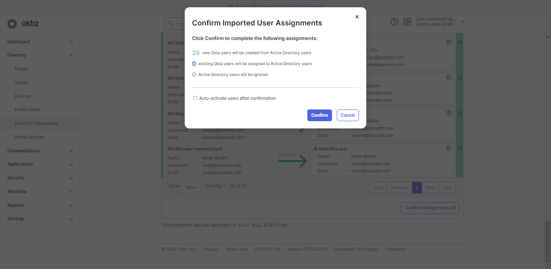
Task: Click the Cancel button
Action: (x=348, y=115)
